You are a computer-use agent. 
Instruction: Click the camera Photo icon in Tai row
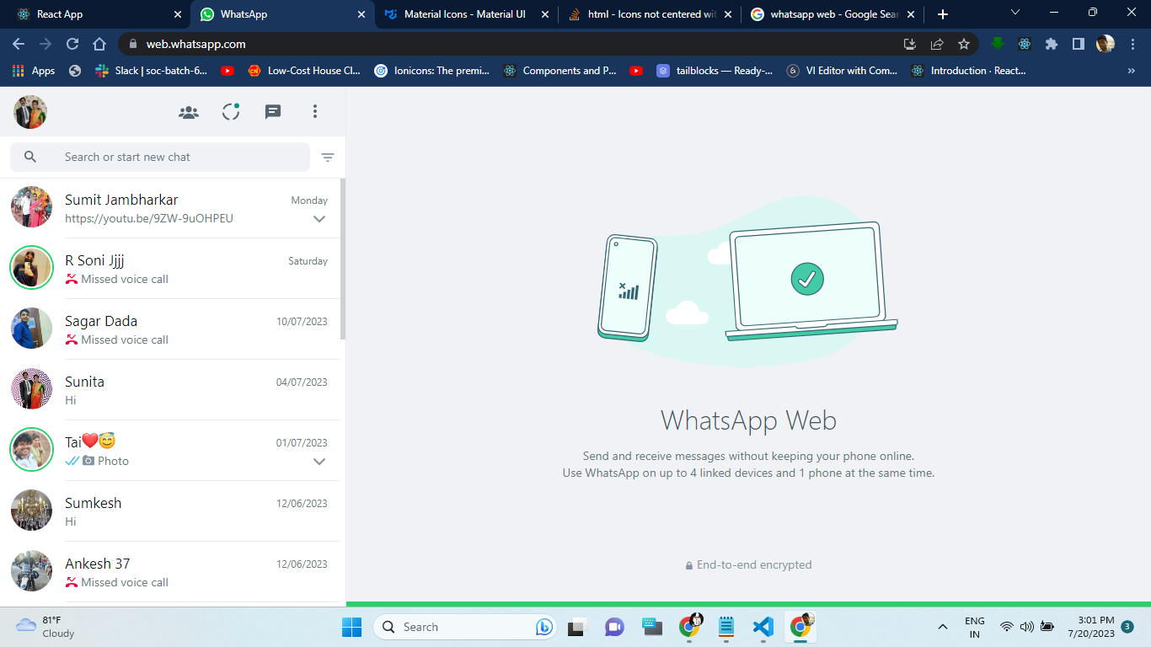tap(88, 461)
